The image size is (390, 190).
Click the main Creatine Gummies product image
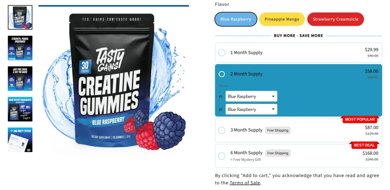click(113, 82)
